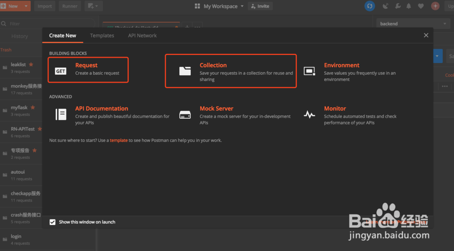Click the login collection folder icon

pyautogui.click(x=5, y=239)
